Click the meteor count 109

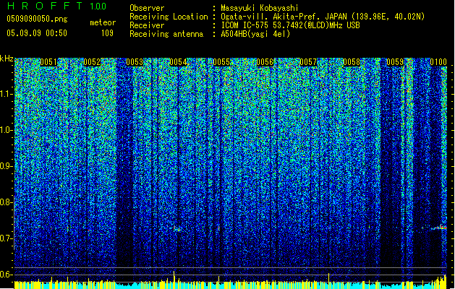tap(107, 33)
